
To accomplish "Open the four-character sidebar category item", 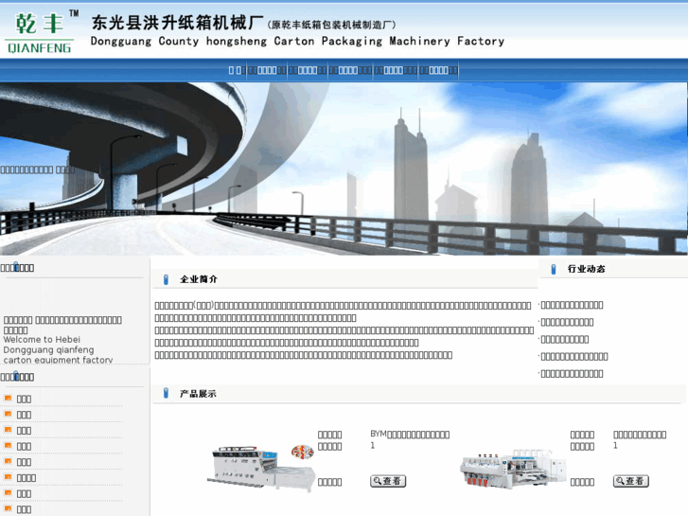I will (x=26, y=478).
